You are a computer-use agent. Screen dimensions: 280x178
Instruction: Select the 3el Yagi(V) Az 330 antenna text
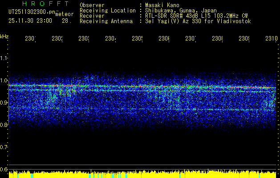coord(198,21)
